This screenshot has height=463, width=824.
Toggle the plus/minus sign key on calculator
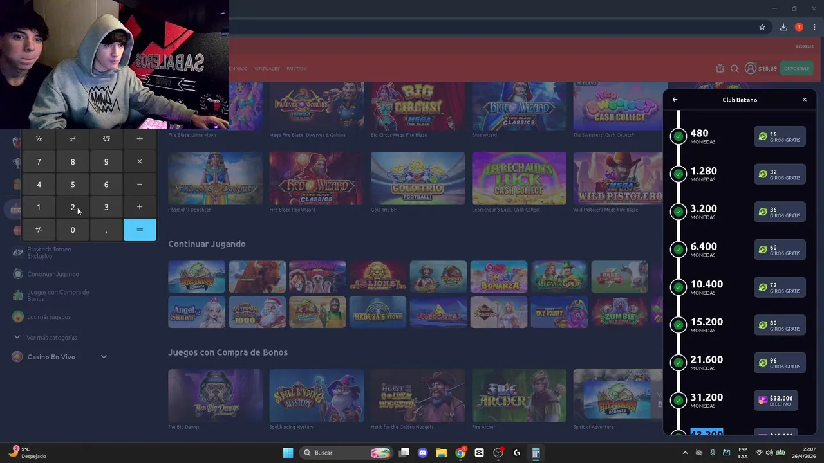click(x=39, y=230)
